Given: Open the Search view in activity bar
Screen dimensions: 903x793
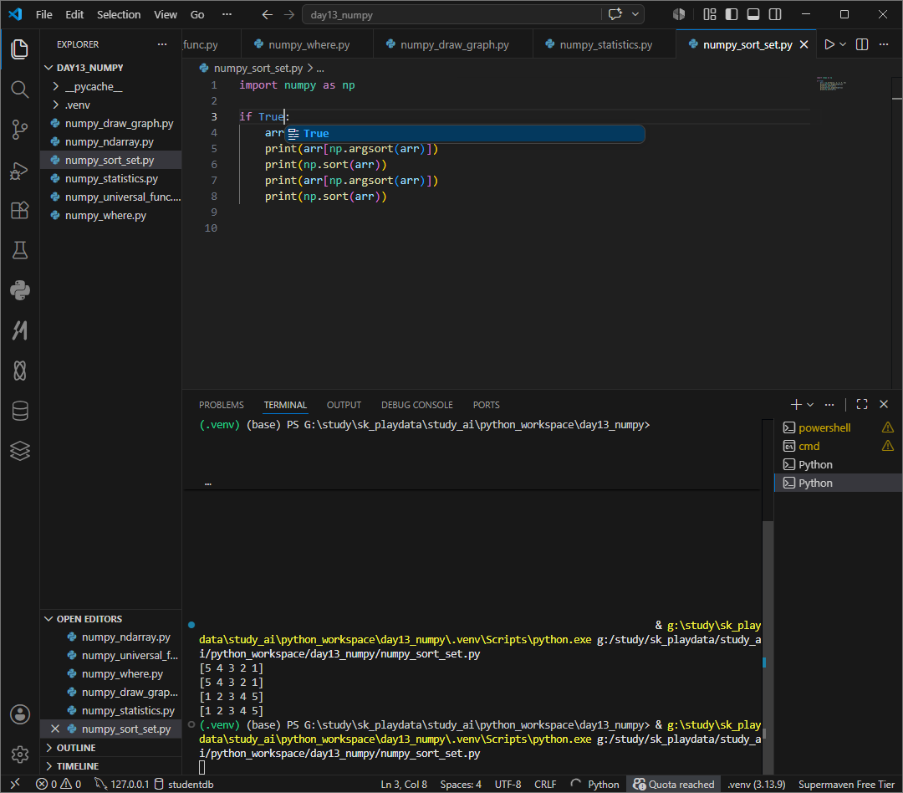Looking at the screenshot, I should (19, 90).
